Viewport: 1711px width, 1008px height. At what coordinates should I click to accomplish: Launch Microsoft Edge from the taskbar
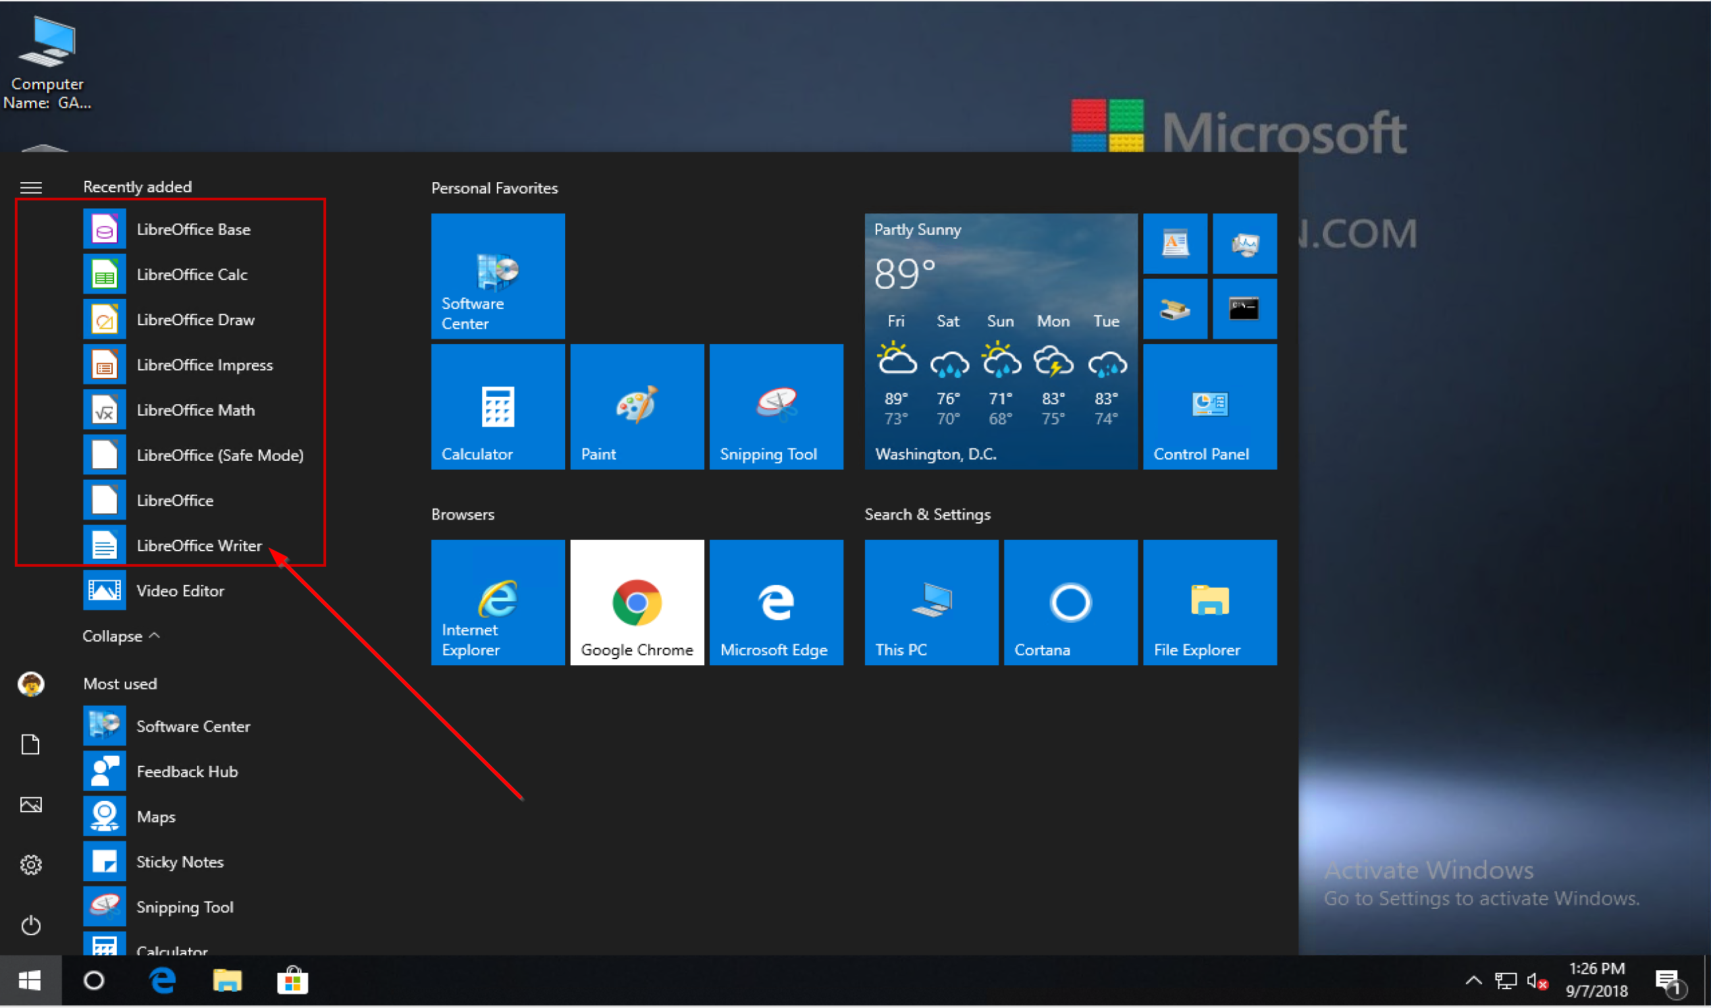point(162,981)
